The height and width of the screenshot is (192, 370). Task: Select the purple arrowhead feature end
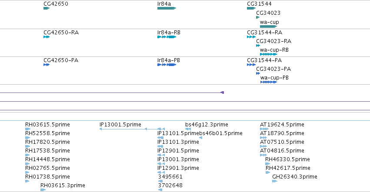point(222,93)
